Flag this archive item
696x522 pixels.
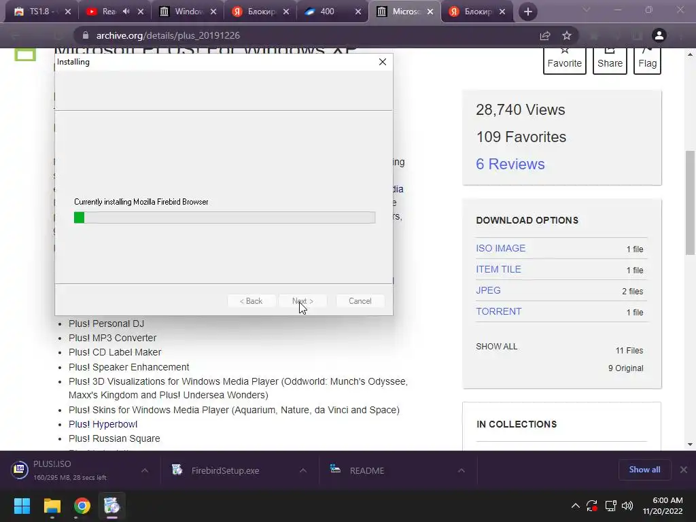point(647,60)
